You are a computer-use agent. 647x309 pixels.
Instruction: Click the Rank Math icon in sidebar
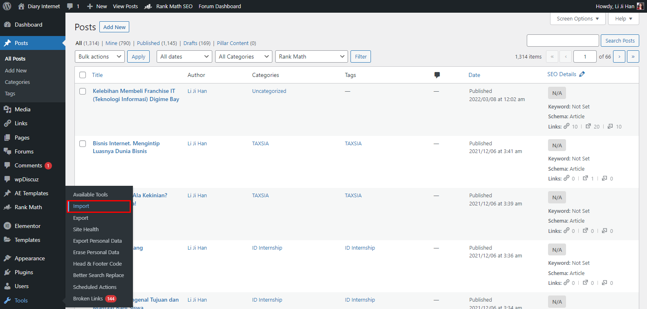click(7, 207)
